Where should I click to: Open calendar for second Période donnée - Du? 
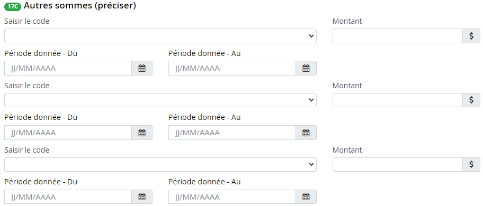pos(142,133)
